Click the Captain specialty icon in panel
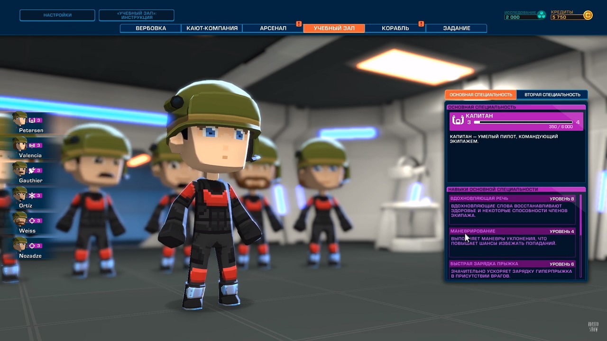The height and width of the screenshot is (341, 607). 458,121
